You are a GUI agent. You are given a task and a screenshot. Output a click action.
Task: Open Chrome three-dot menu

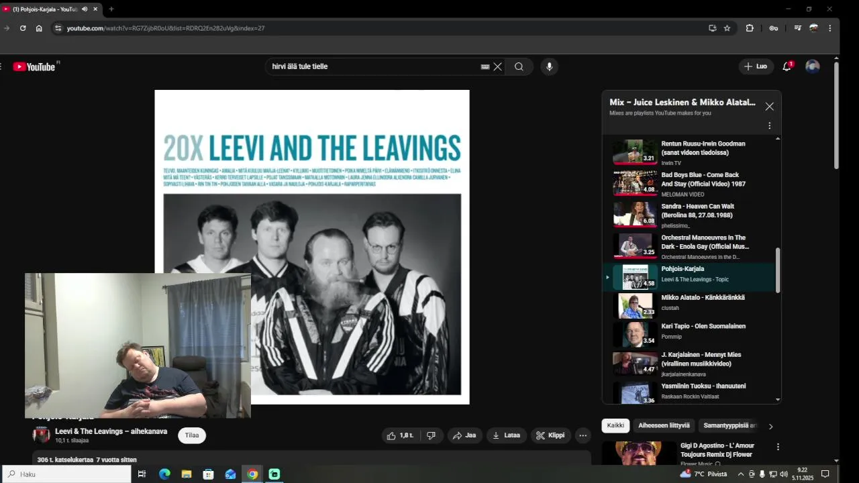pyautogui.click(x=829, y=28)
